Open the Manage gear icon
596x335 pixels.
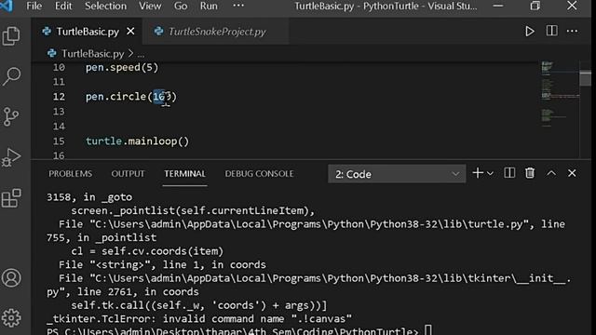(11, 318)
